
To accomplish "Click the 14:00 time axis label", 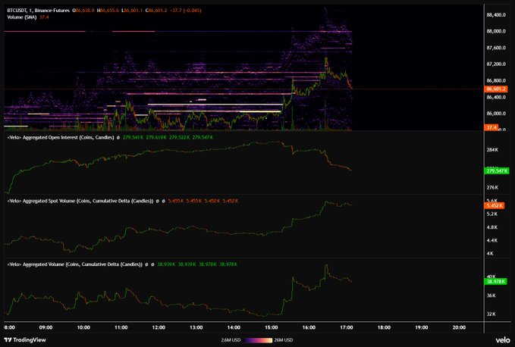I will click(x=234, y=327).
